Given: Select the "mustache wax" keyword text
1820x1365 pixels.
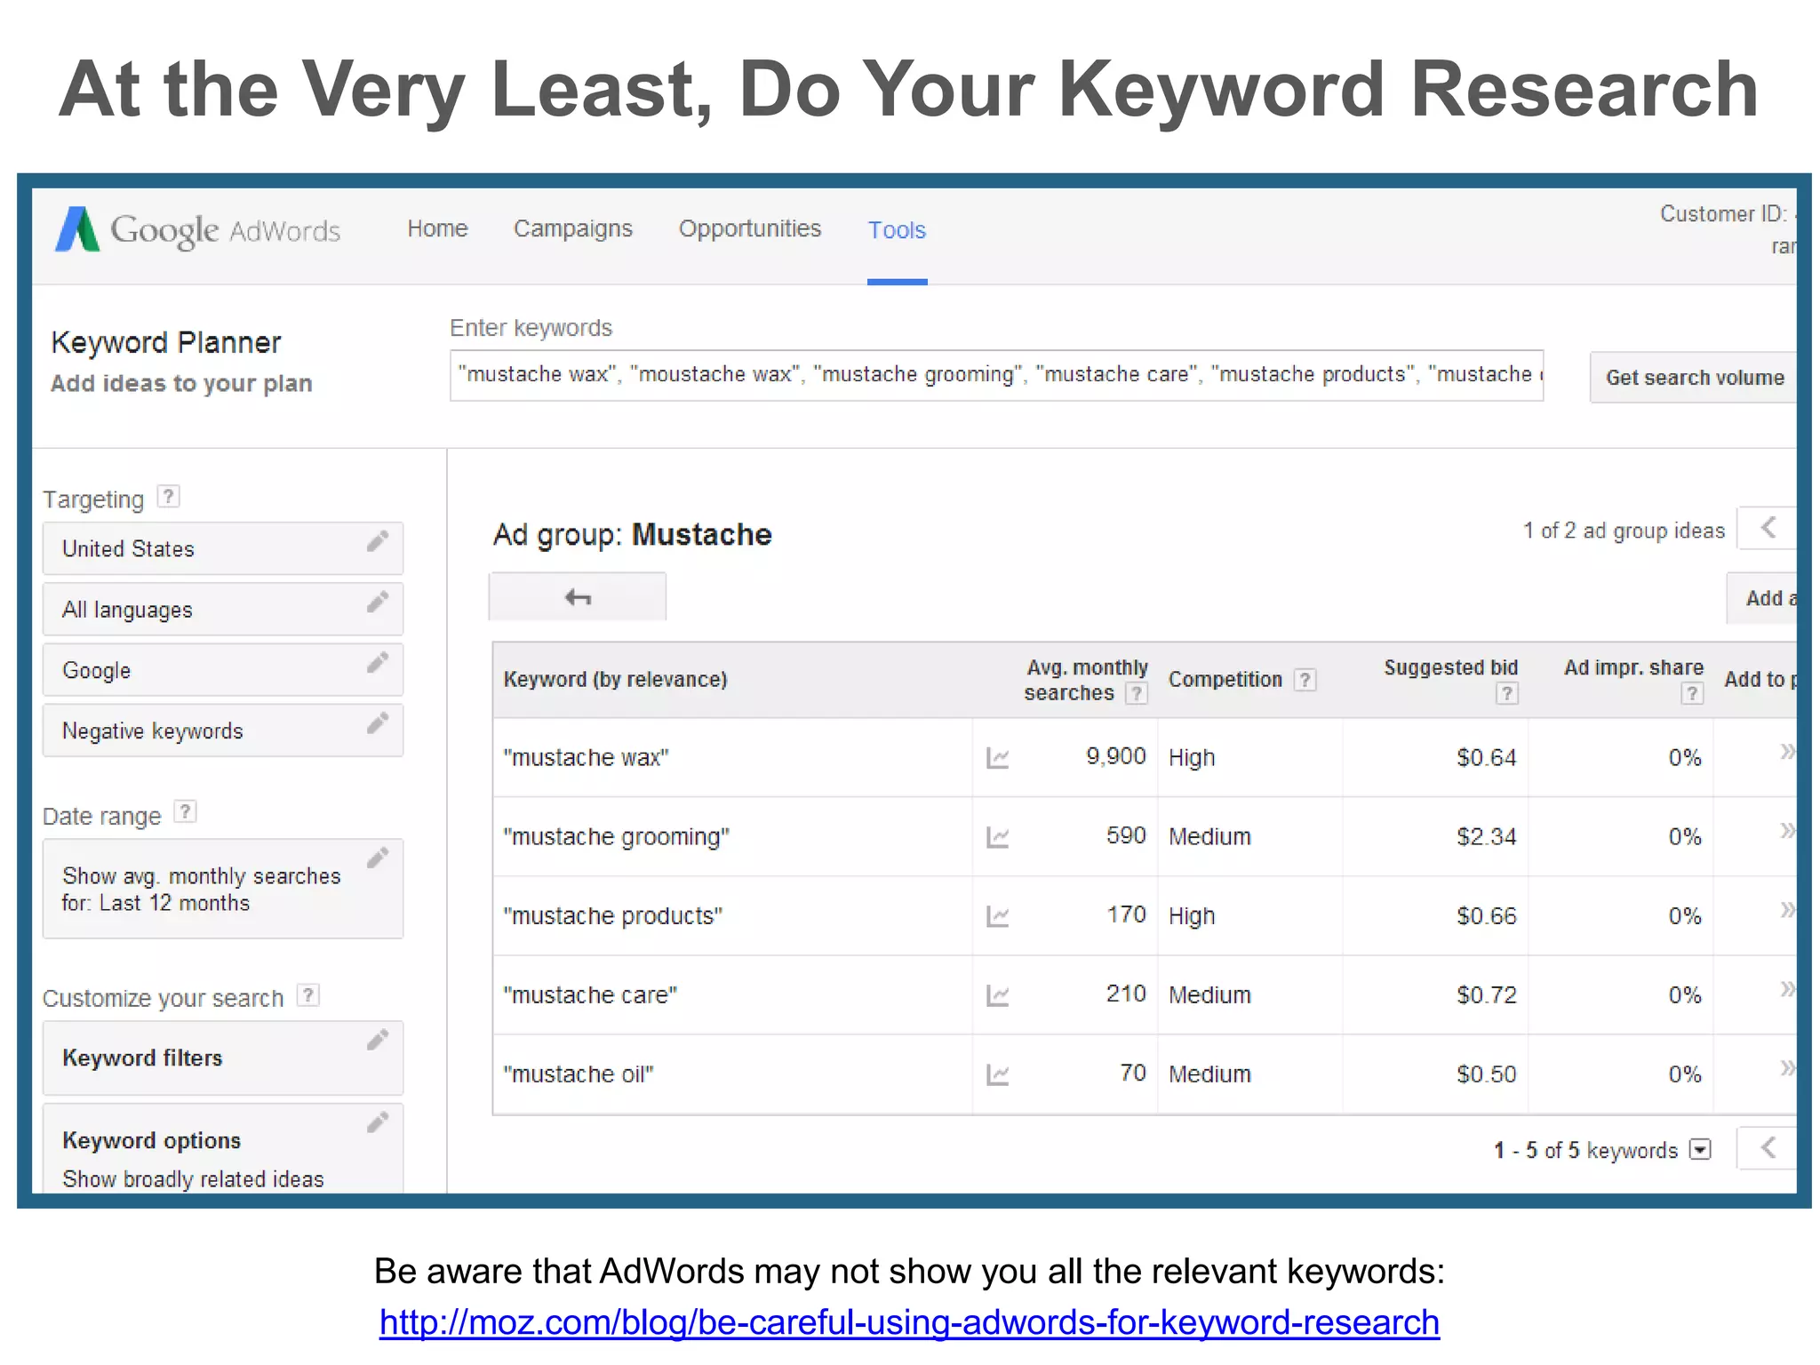Looking at the screenshot, I should click(586, 758).
